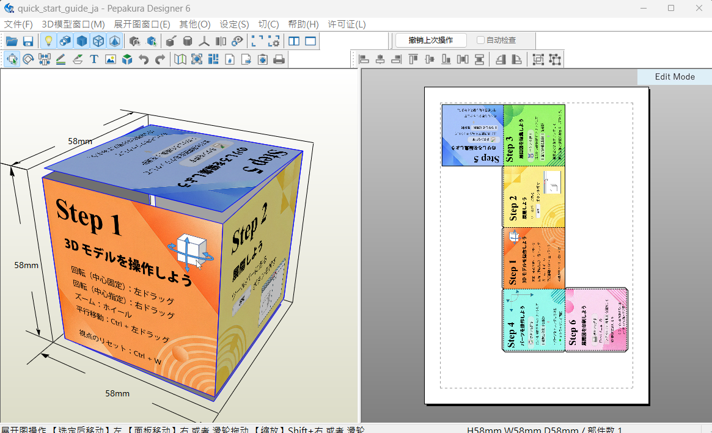
Task: Open the 设定(S) menu
Action: point(234,24)
